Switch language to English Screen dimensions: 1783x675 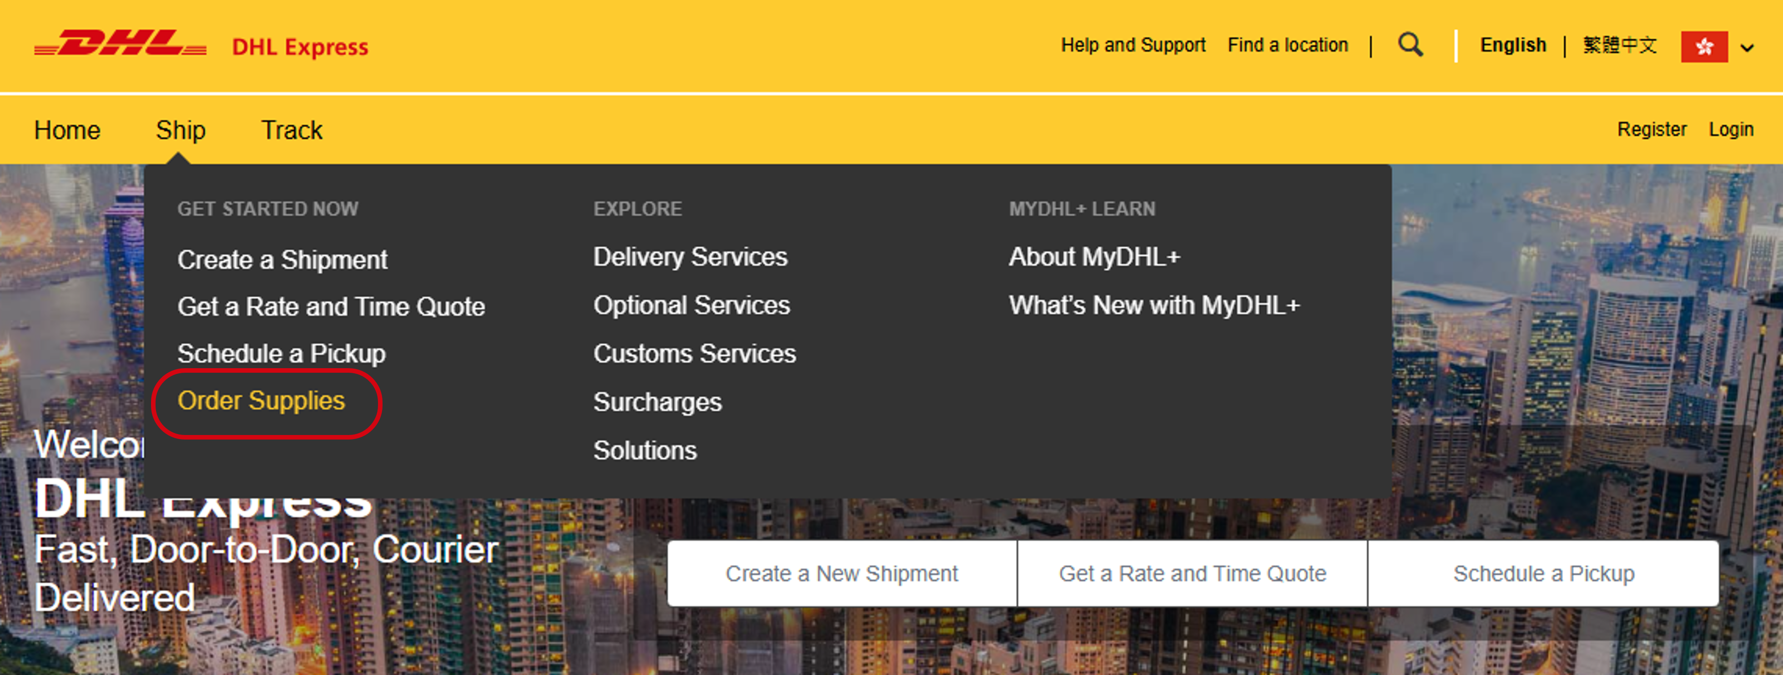click(1513, 45)
